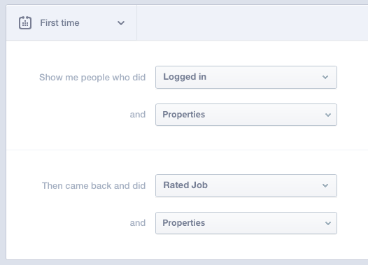The image size is (368, 265).
Task: Click the 'First time' text in header
Action: tap(59, 23)
